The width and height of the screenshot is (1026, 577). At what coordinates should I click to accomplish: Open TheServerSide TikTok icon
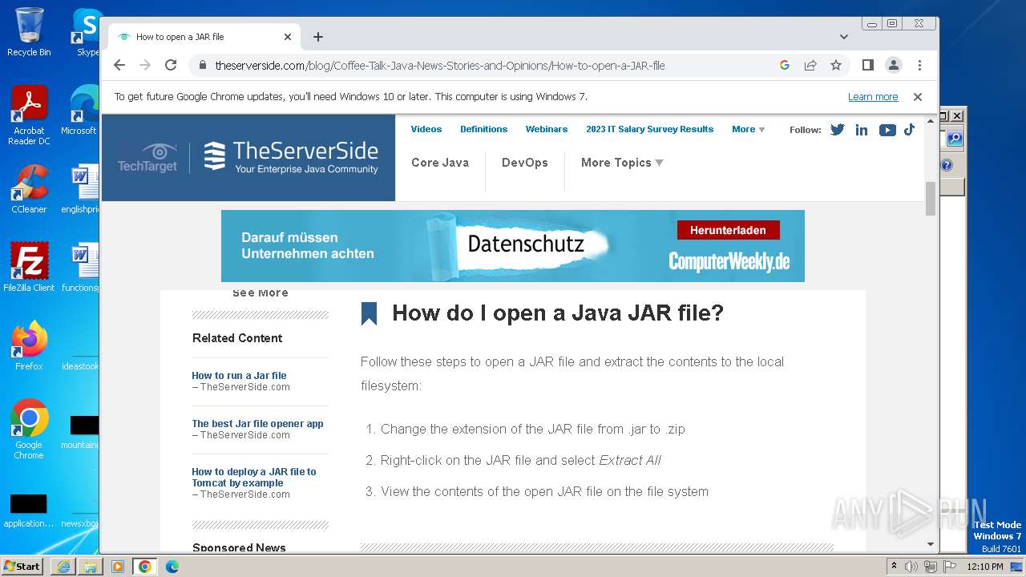tap(910, 129)
